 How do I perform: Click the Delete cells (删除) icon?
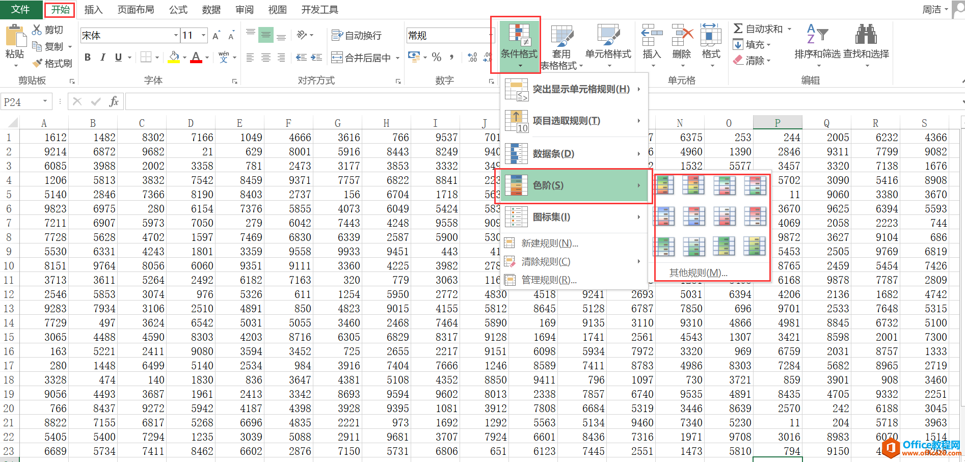(682, 36)
